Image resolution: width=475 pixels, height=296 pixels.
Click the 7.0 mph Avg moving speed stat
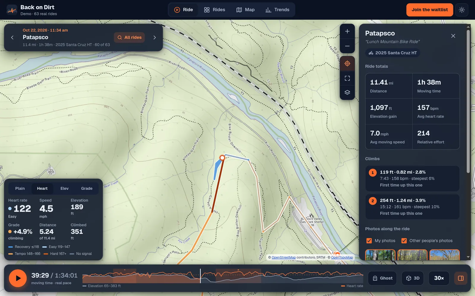pos(389,137)
